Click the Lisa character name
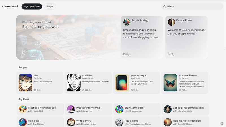The width and height of the screenshot is (226, 127). click(x=36, y=75)
